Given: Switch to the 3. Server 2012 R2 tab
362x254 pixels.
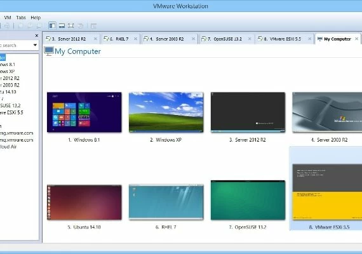Looking at the screenshot, I should (x=71, y=39).
